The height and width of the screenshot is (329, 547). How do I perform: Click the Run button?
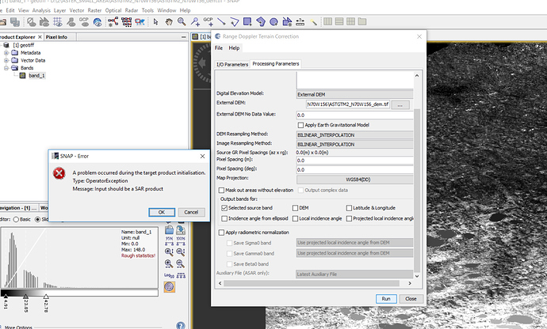[386, 299]
